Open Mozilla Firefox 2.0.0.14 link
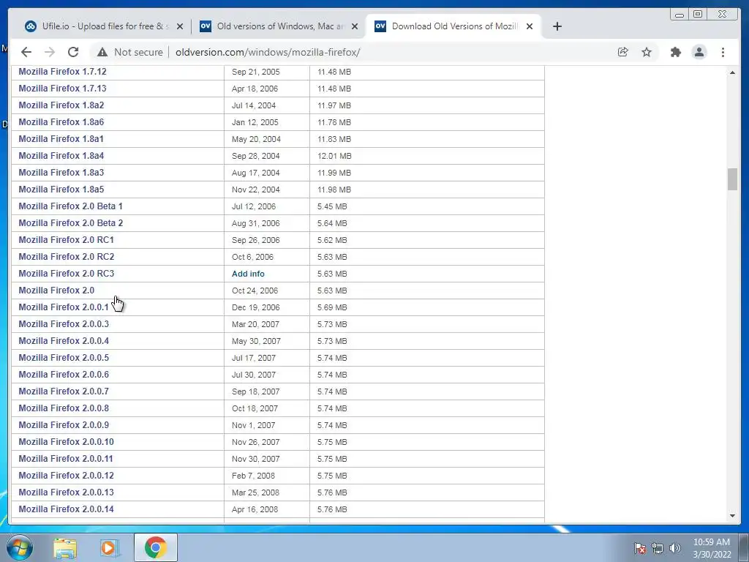 pos(67,509)
